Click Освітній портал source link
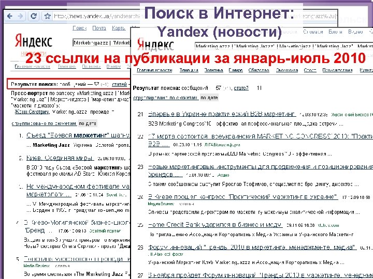Image resolution: width=373 pixels, height=279 pixels. (105, 231)
